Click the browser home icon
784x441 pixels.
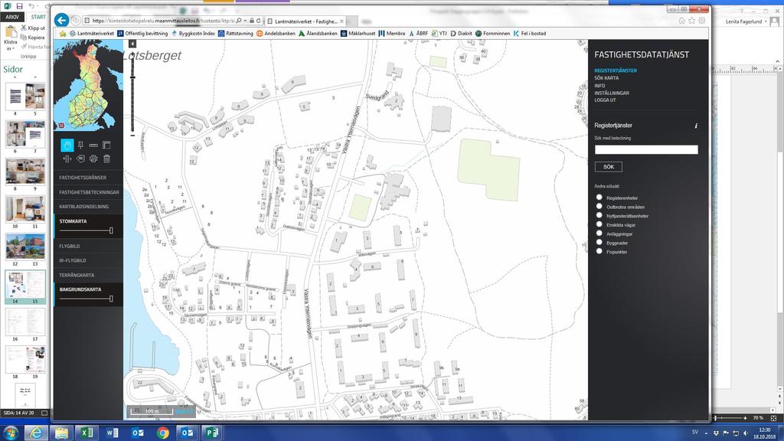pos(681,21)
